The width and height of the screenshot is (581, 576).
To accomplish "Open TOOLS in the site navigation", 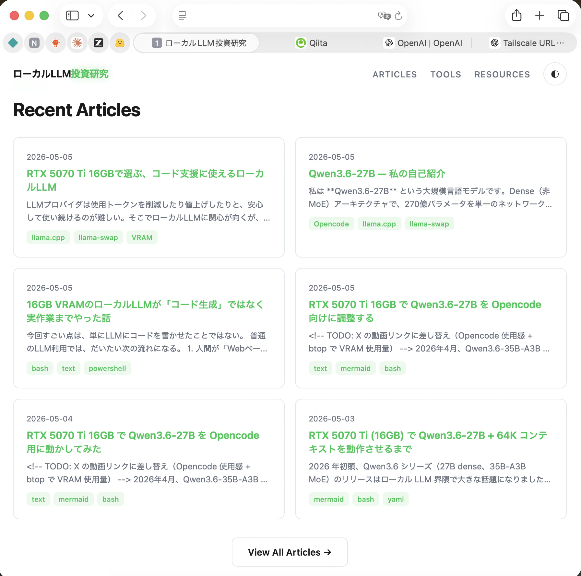I will pyautogui.click(x=446, y=75).
